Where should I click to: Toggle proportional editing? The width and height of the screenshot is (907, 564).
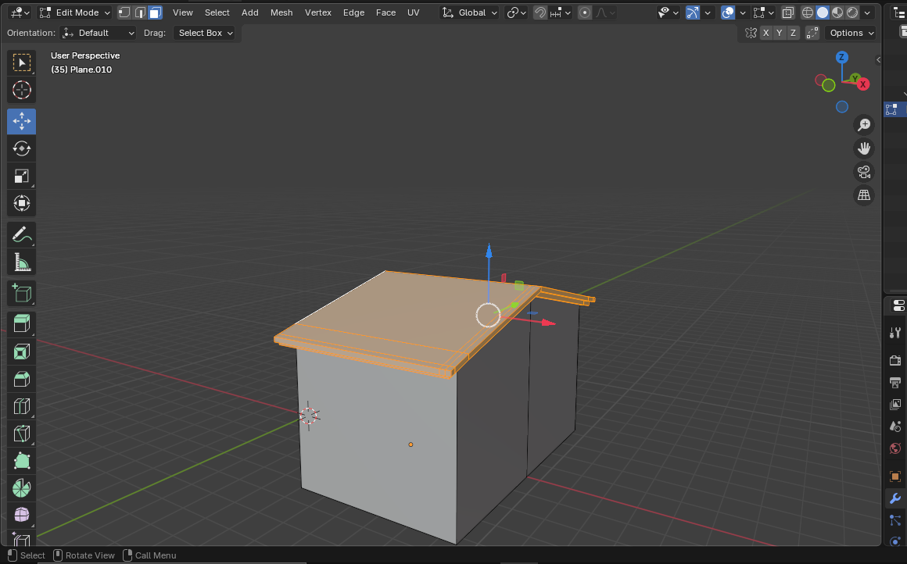click(x=585, y=12)
